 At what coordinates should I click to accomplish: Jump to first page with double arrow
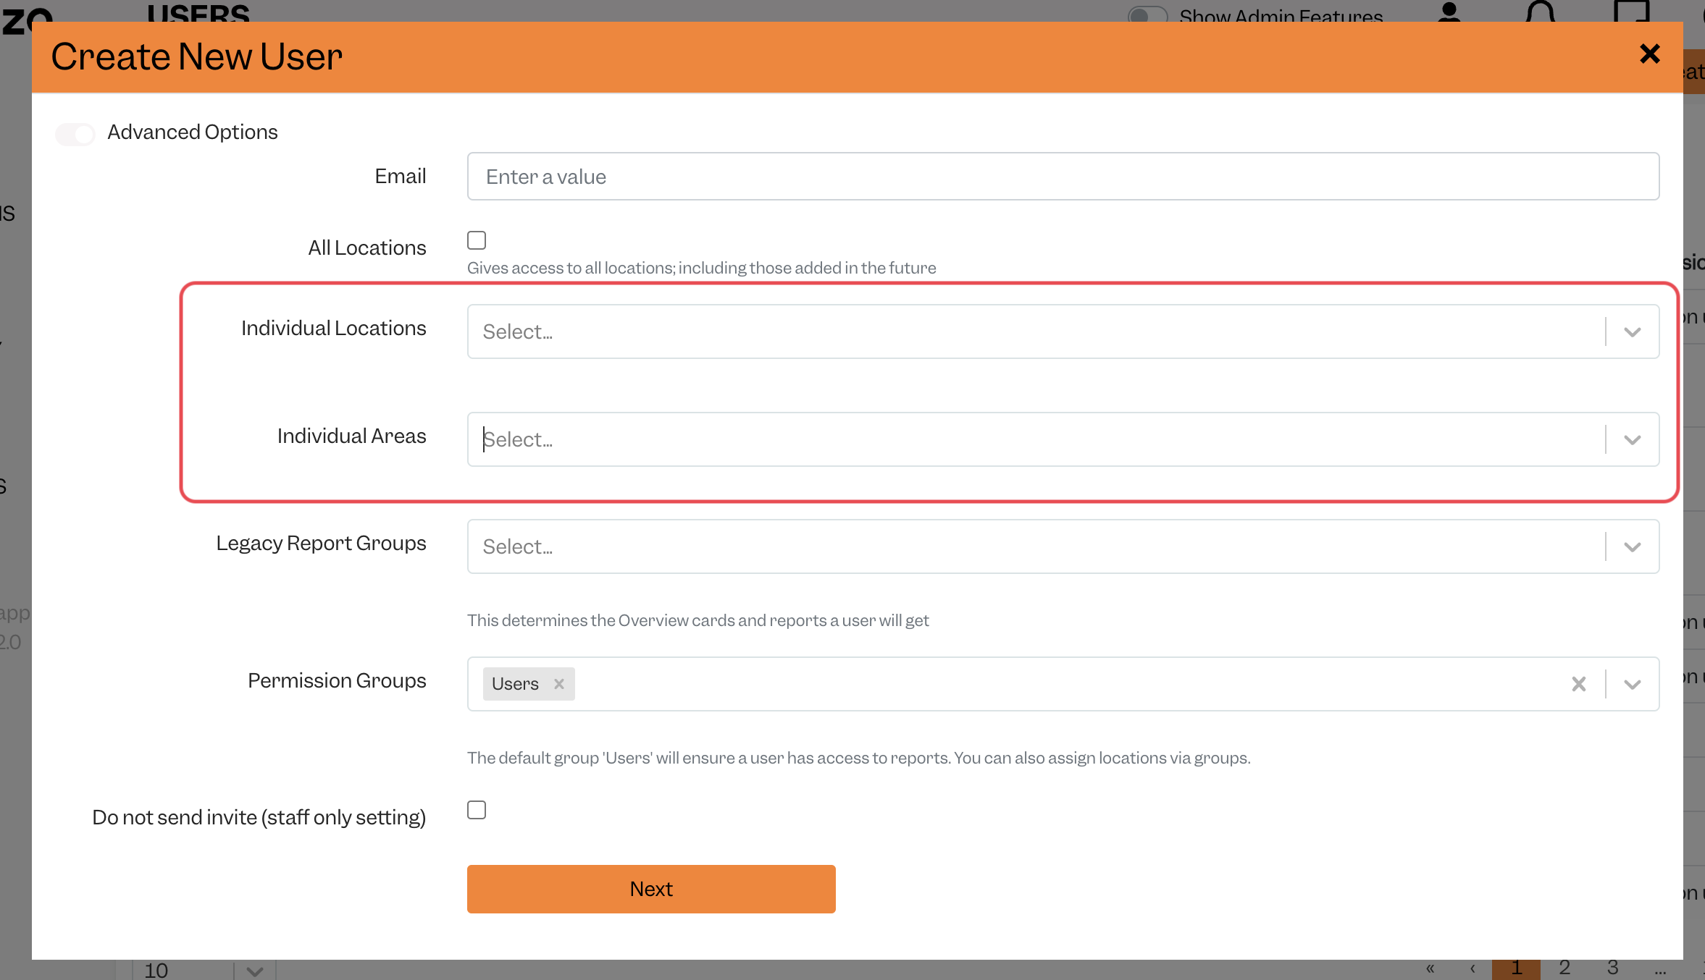point(1430,968)
